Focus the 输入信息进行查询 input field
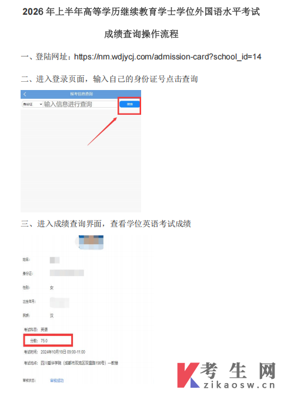 [x=80, y=104]
